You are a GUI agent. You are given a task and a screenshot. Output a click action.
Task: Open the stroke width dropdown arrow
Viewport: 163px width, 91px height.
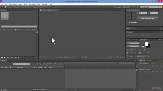(x=135, y=56)
